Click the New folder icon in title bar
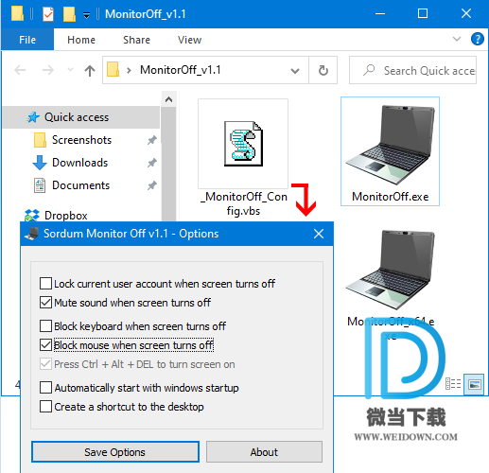Image resolution: width=489 pixels, height=473 pixels. click(x=69, y=14)
